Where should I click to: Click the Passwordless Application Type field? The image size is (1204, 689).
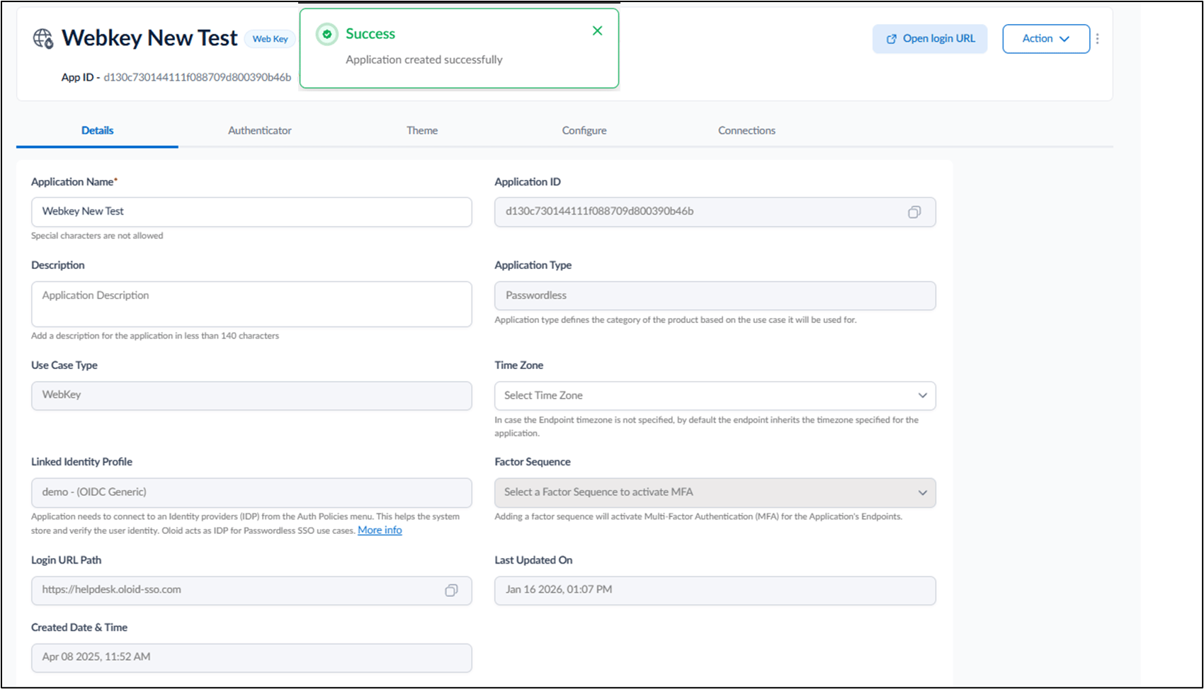715,295
